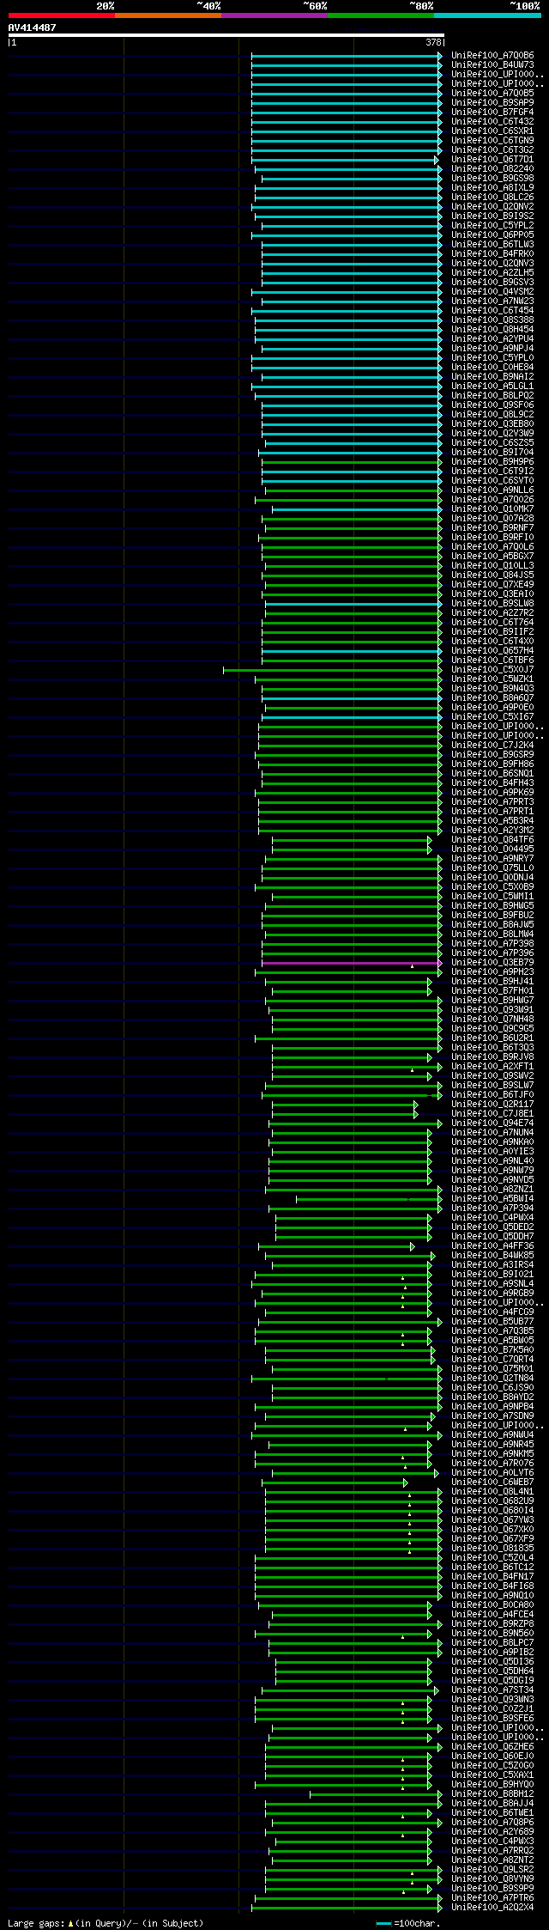Select the UniRef100_O82240 label
Screen dimensions: 549x1930
492,169
